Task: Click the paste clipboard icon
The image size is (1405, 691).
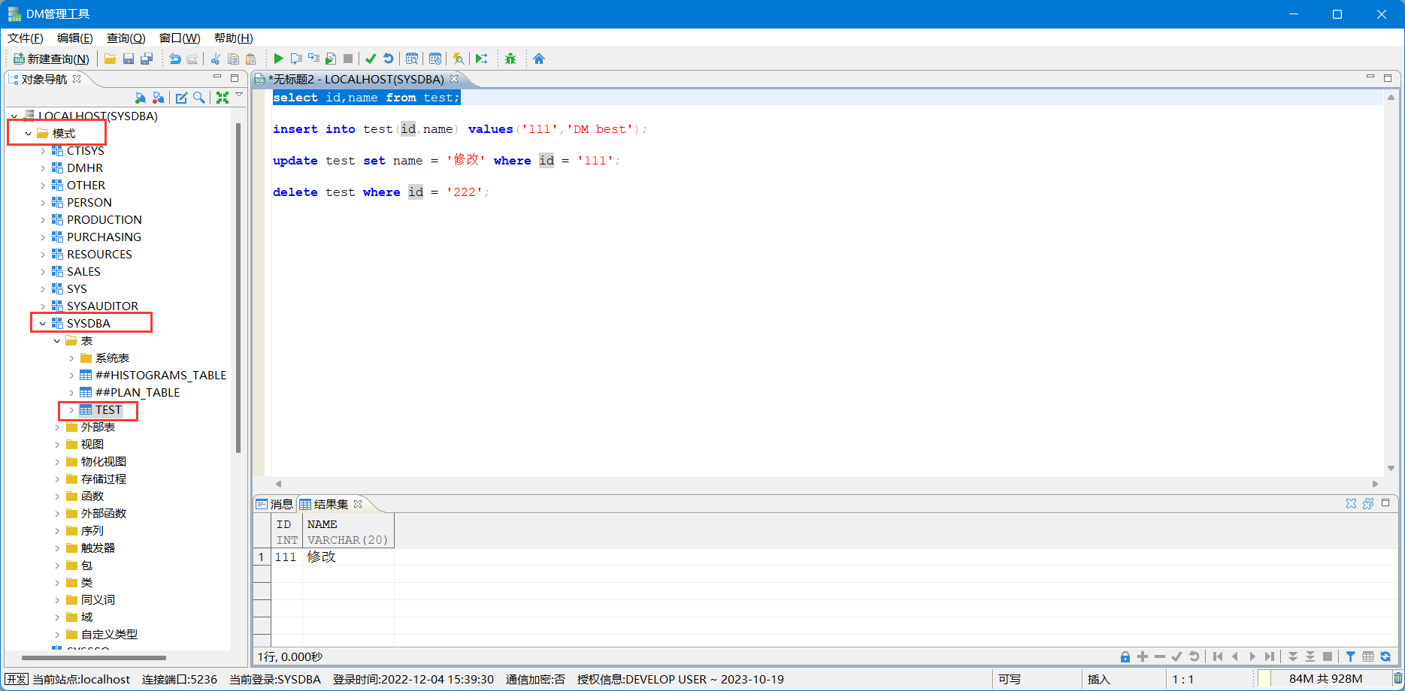Action: click(251, 59)
